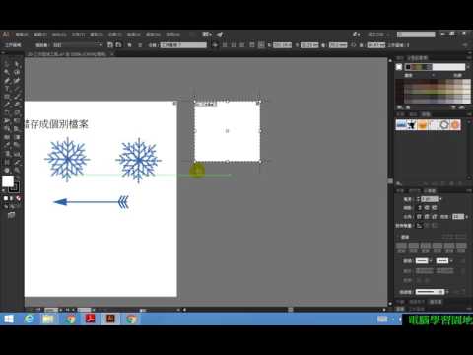Select the Rectangle tool

(x=7, y=97)
